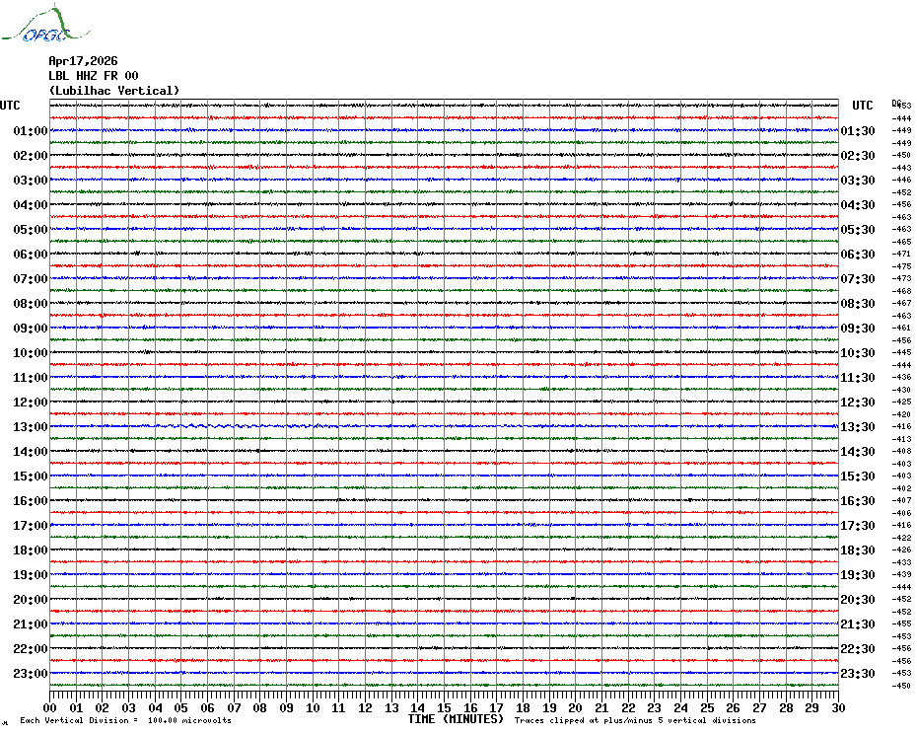Click the 22:30 time label

(858, 648)
